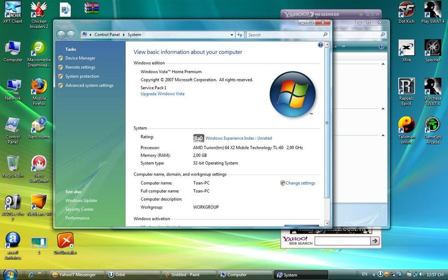Screen dimensions: 448x280
Task: Open Remote settings task link
Action: click(80, 67)
